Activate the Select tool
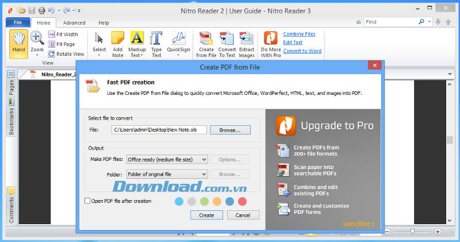 pos(99,42)
